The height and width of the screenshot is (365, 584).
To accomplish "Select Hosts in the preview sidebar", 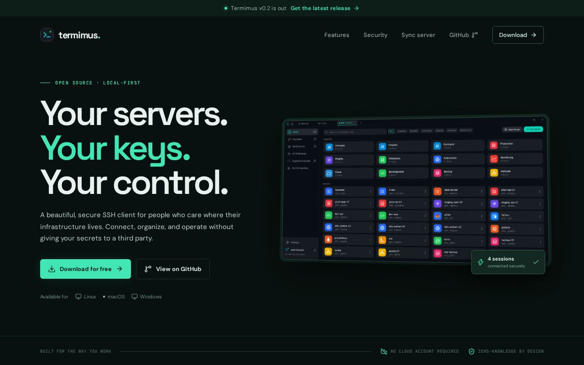I will [302, 132].
